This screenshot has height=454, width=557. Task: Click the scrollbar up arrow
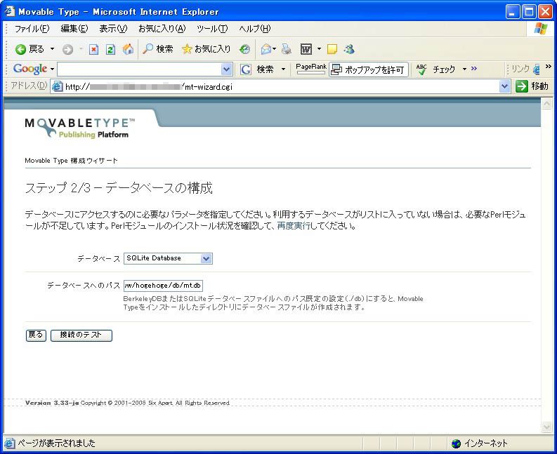pos(546,104)
